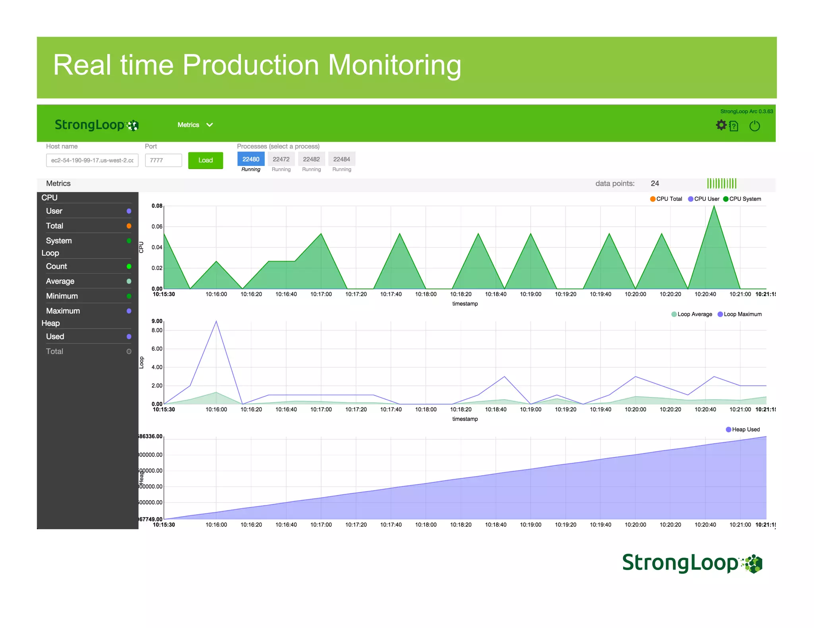Open the settings gear icon

click(721, 125)
